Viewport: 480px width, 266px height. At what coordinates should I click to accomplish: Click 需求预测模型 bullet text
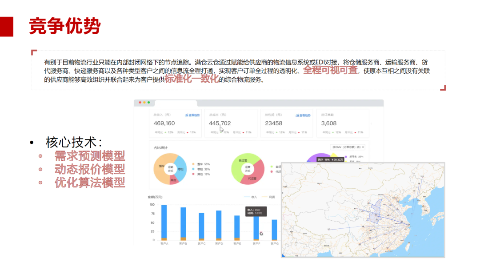pyautogui.click(x=90, y=156)
